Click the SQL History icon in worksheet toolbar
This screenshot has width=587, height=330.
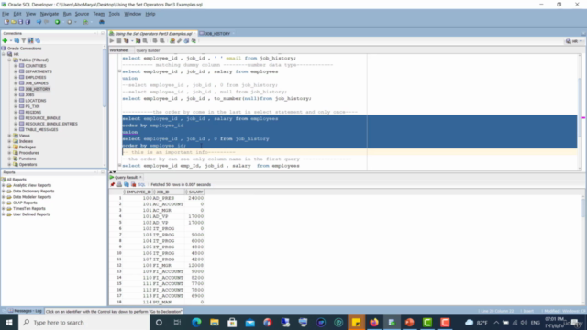(x=186, y=40)
